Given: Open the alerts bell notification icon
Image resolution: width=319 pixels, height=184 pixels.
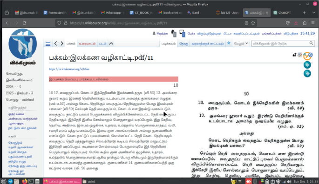Looking at the screenshot, I should pyautogui.click(x=173, y=33).
